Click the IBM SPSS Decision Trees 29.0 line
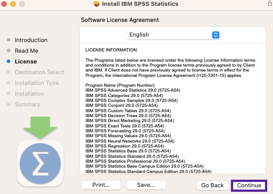This screenshot has width=273, height=194. coord(128,116)
